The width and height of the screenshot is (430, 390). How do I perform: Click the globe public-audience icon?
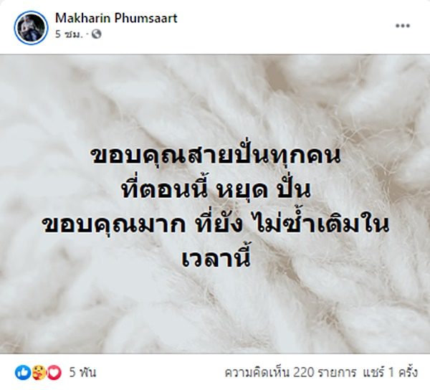[96, 34]
